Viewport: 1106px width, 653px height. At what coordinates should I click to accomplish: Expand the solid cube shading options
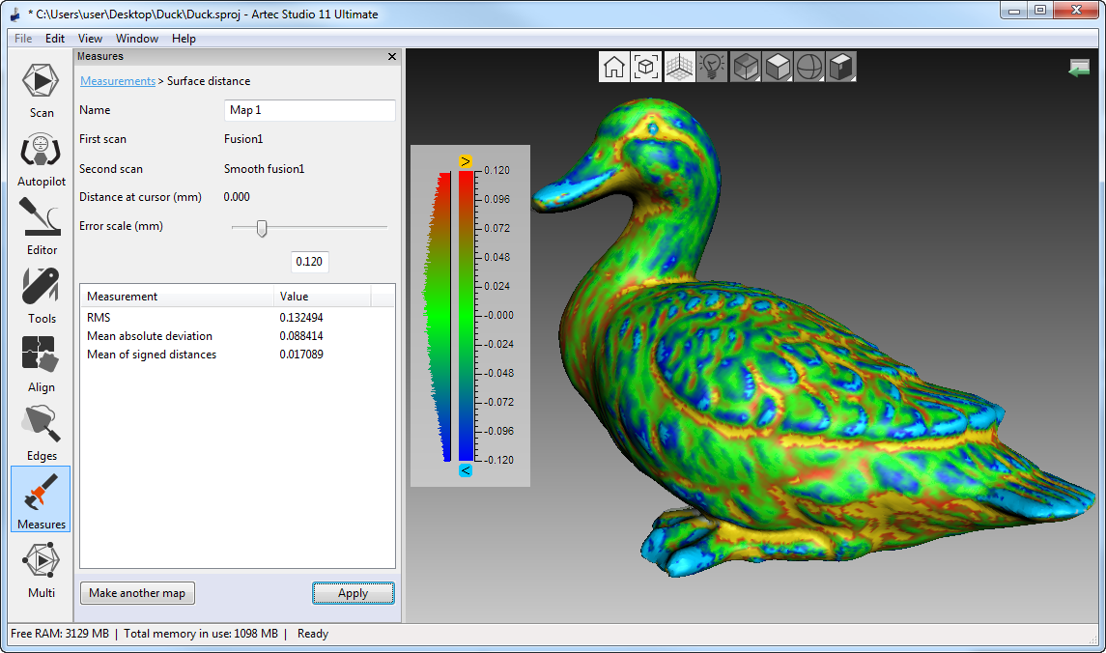click(x=778, y=67)
